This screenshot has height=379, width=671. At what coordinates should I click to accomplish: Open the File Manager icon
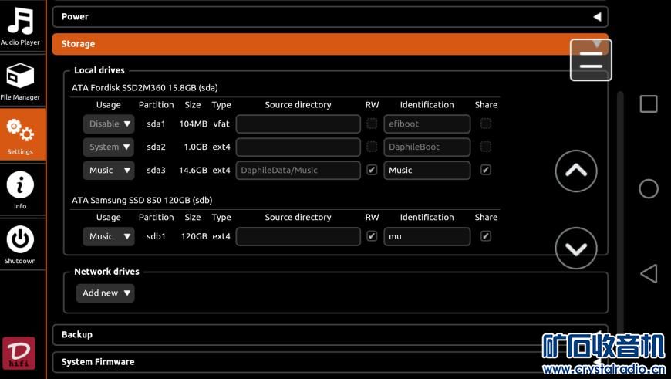(20, 80)
